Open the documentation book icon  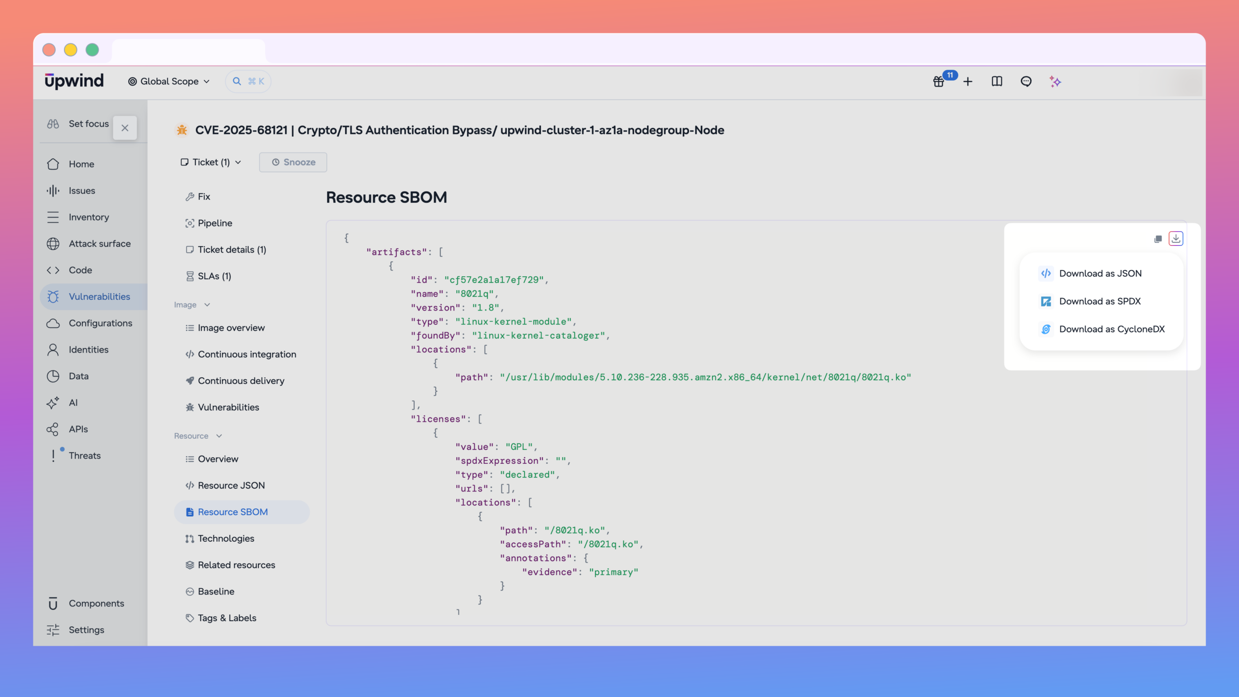(x=997, y=81)
